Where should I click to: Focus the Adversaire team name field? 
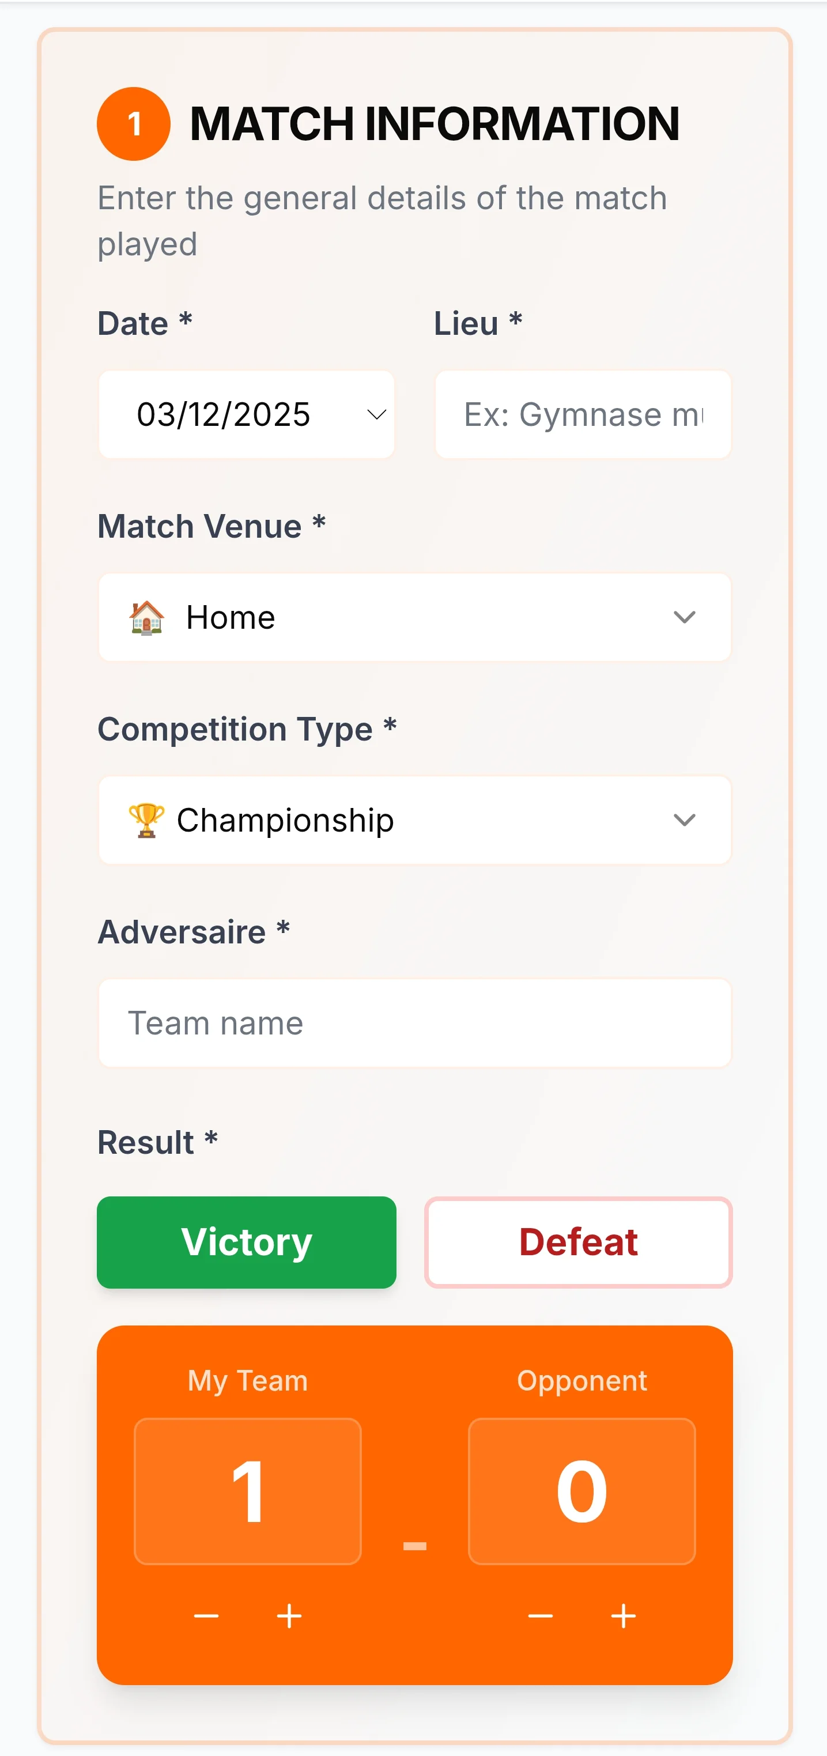[x=414, y=1023]
